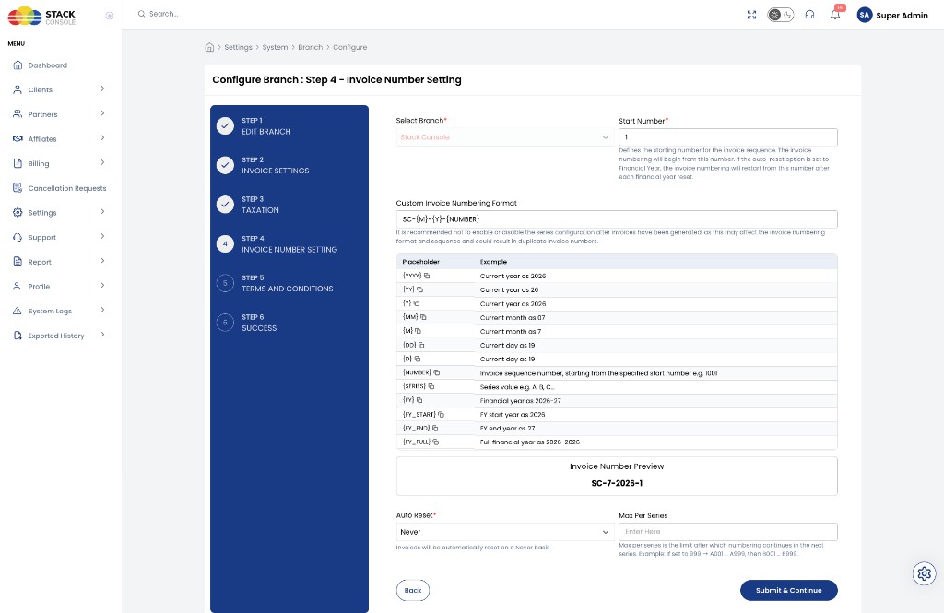The height and width of the screenshot is (613, 944).
Task: Switch the light/dark theme toggle
Action: 780,15
